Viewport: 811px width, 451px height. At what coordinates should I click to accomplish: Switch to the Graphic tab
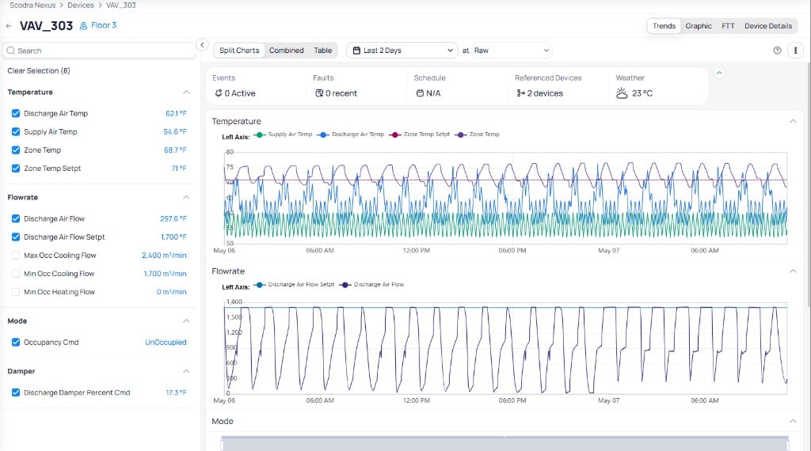[x=699, y=26]
